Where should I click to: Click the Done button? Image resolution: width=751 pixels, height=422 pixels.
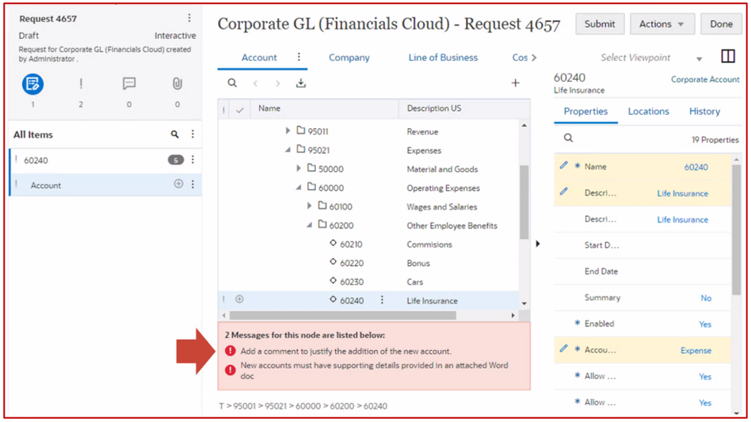tap(722, 24)
